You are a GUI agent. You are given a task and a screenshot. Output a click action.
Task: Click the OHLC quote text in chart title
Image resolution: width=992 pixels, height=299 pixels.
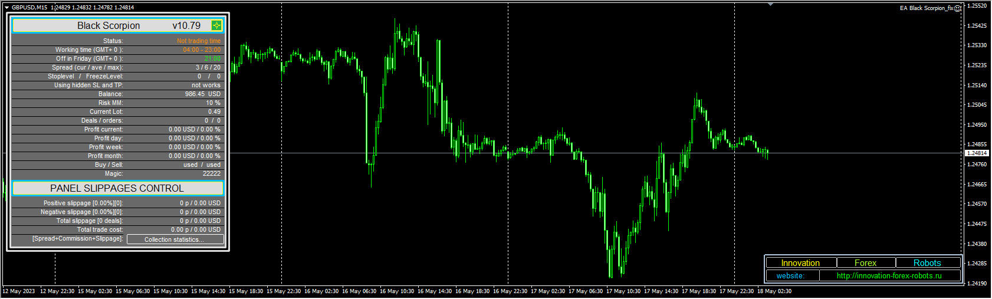tap(93, 8)
